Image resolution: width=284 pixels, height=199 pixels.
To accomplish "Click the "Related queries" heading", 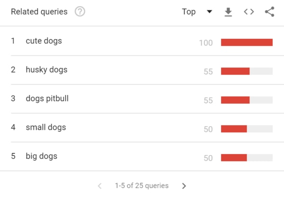I will click(39, 12).
